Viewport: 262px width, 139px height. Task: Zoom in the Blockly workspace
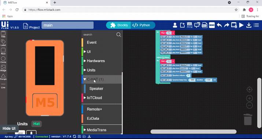(249, 98)
